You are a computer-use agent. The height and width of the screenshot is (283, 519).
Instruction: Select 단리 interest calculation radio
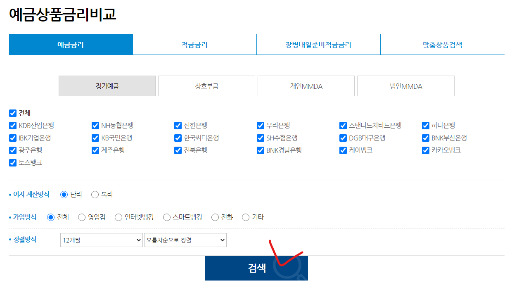tap(64, 195)
